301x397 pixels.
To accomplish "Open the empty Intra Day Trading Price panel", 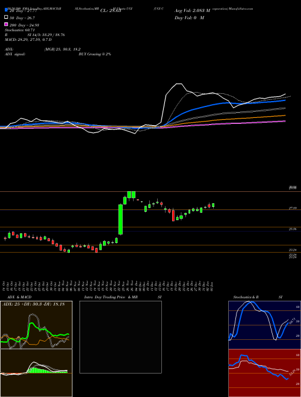I will (x=120, y=337).
